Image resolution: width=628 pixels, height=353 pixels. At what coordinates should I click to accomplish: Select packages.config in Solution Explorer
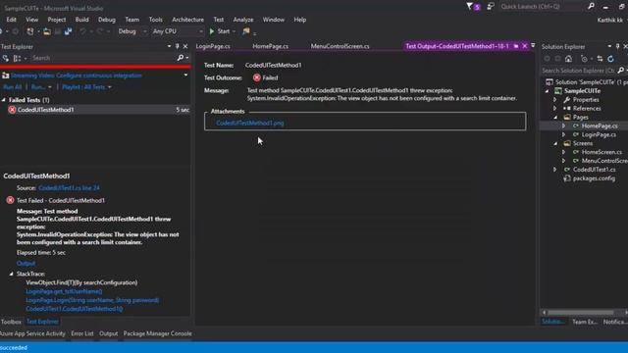[594, 178]
